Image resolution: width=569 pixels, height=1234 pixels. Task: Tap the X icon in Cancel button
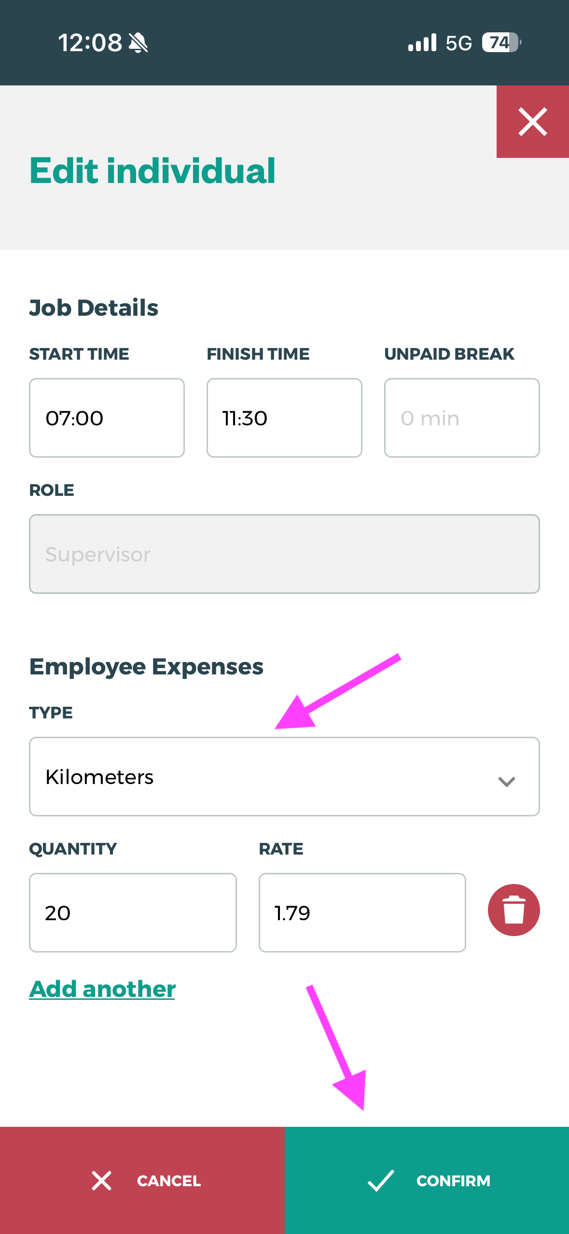(x=101, y=1180)
